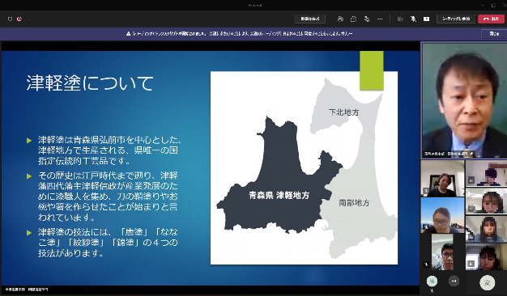Open the meeting chat icon
Screen dimensions: 507x296
coord(353,19)
